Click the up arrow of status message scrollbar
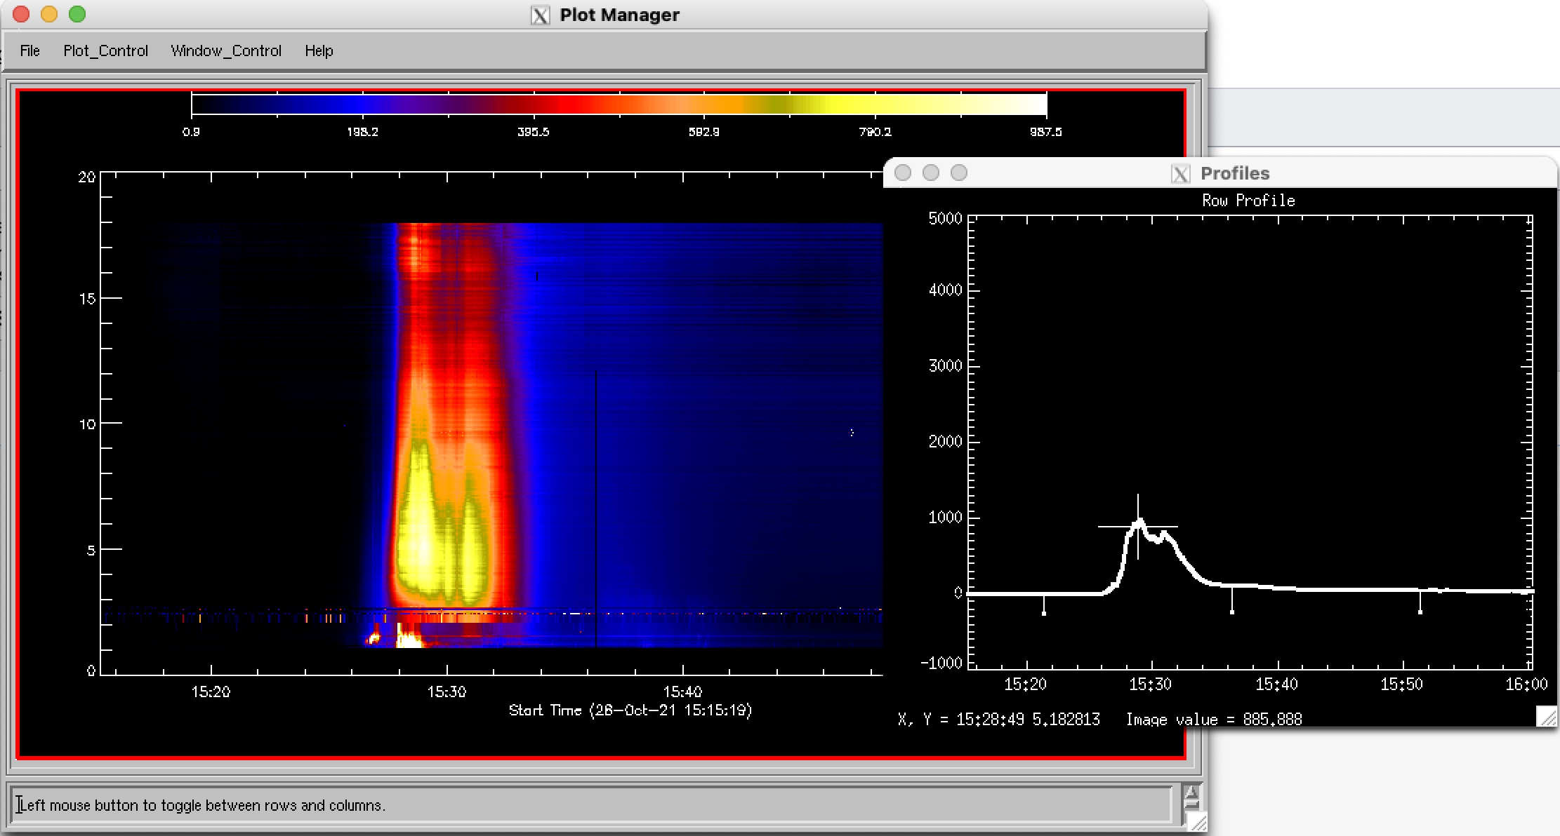The height and width of the screenshot is (836, 1560). pyautogui.click(x=1191, y=793)
